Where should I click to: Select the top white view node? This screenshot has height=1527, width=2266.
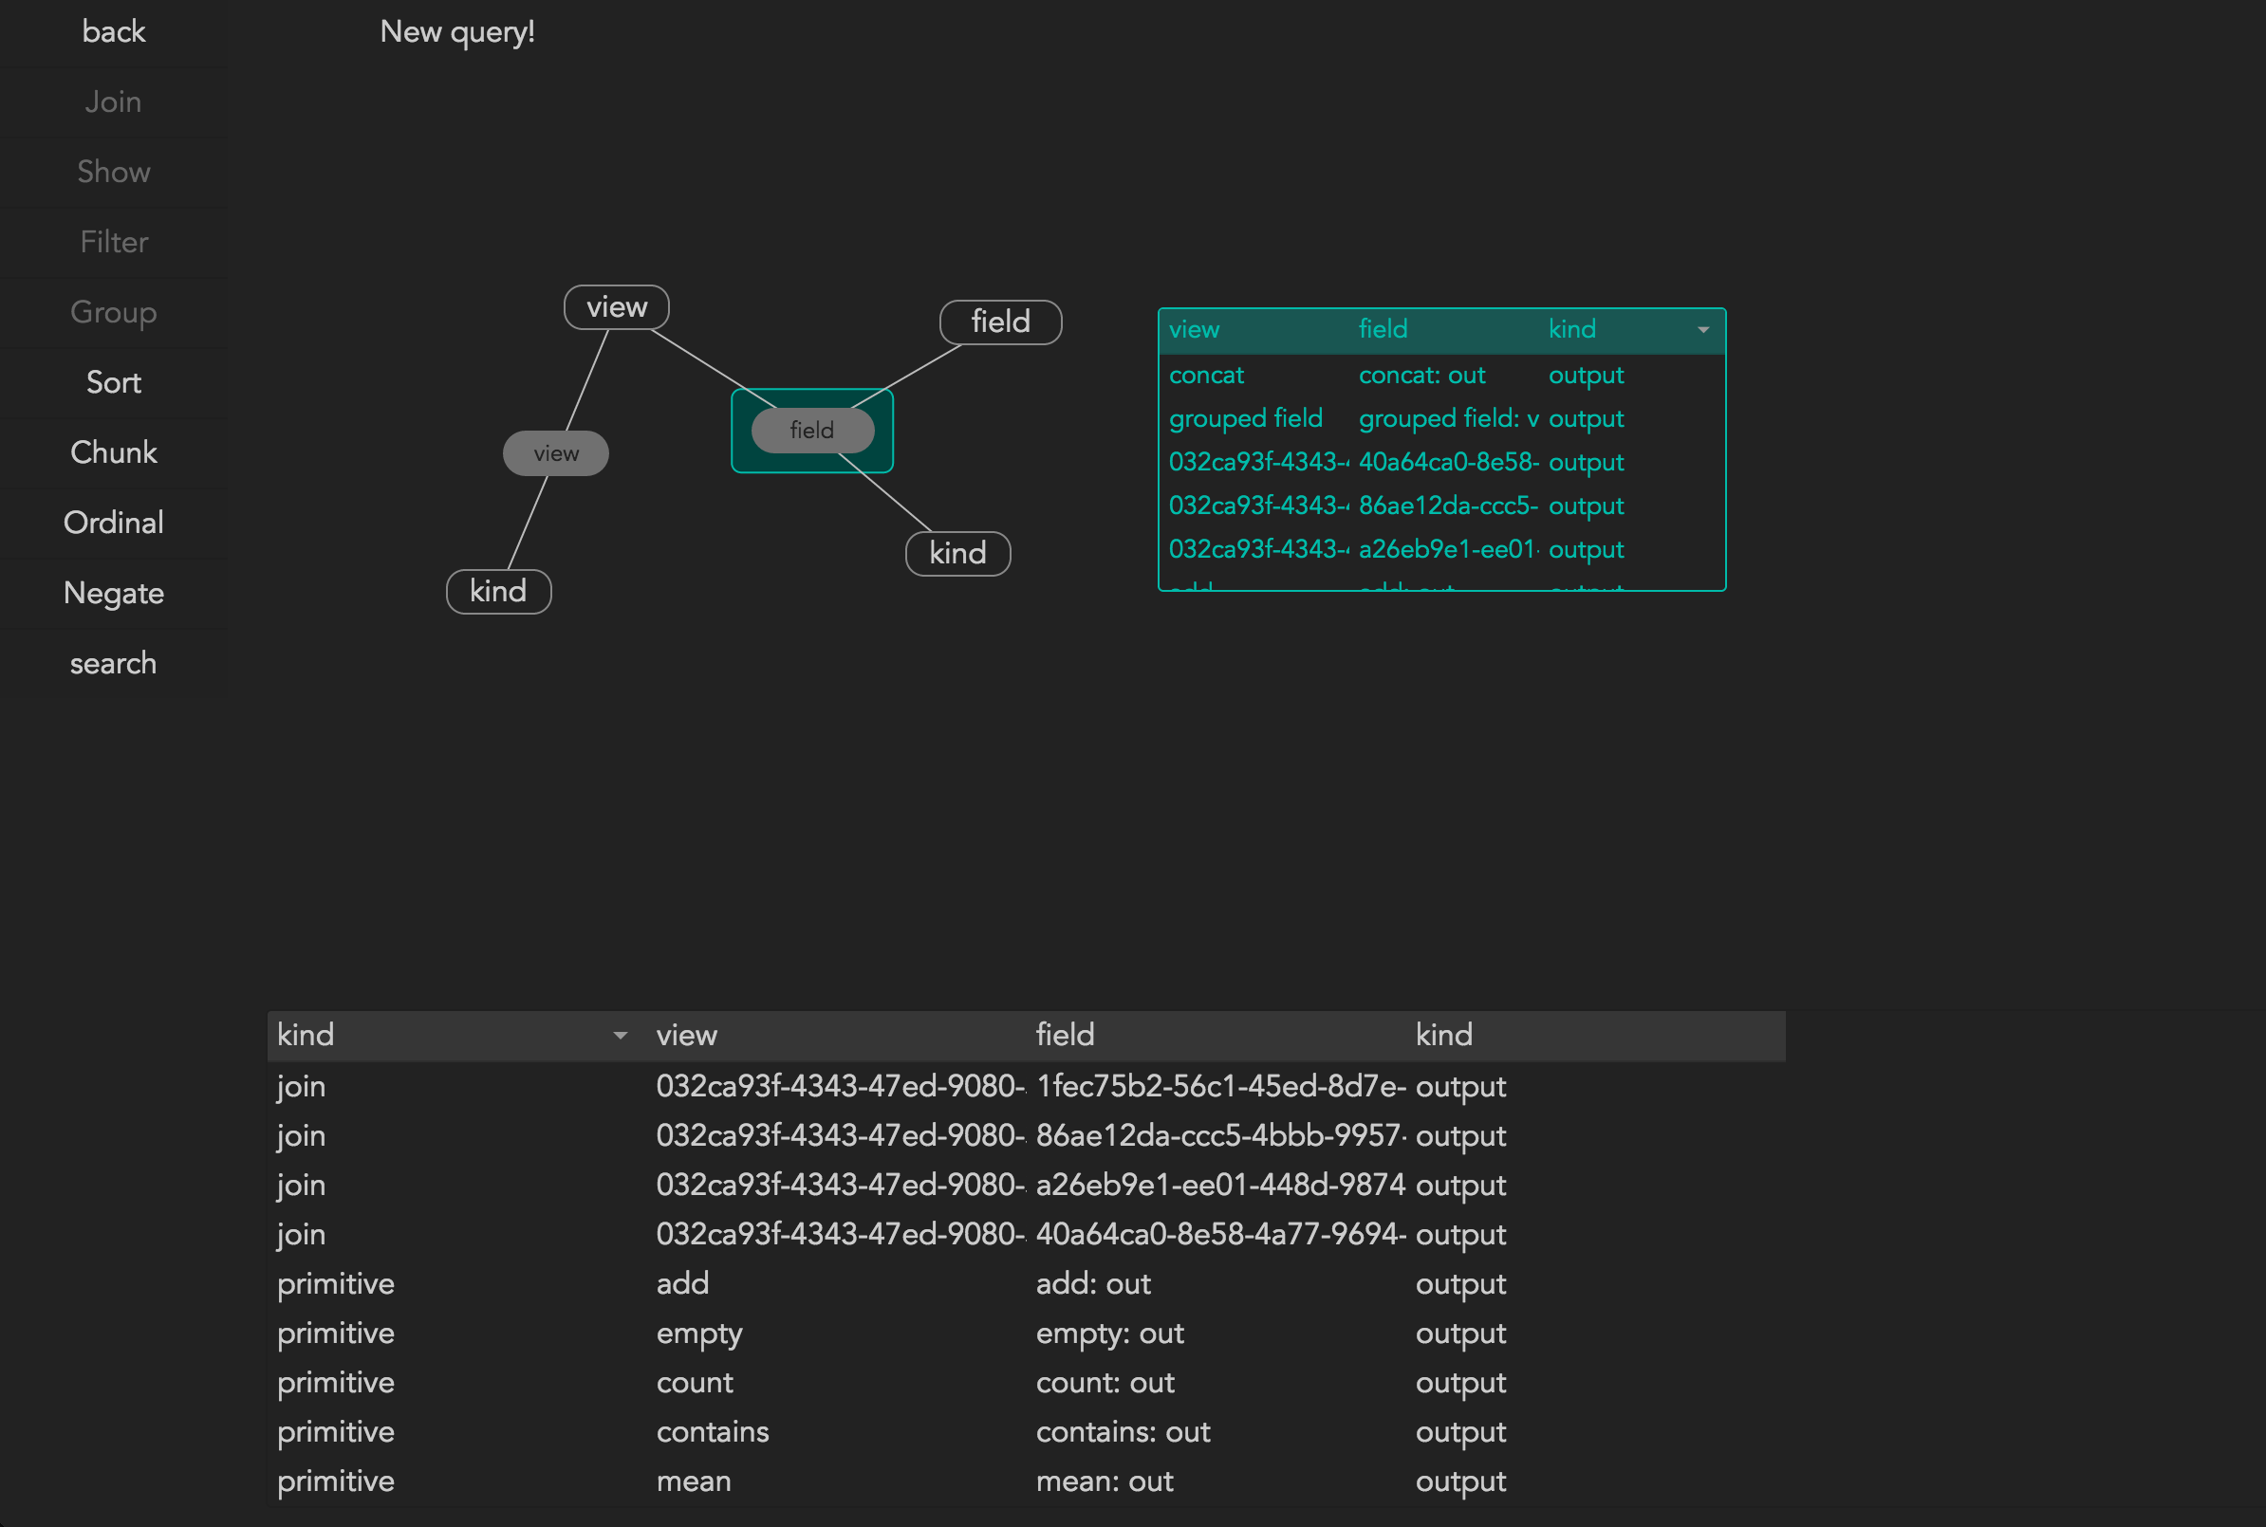click(x=616, y=307)
